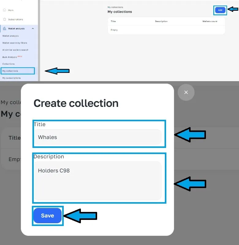Open Collections in the sidebar
239x245 pixels.
[x=9, y=64]
